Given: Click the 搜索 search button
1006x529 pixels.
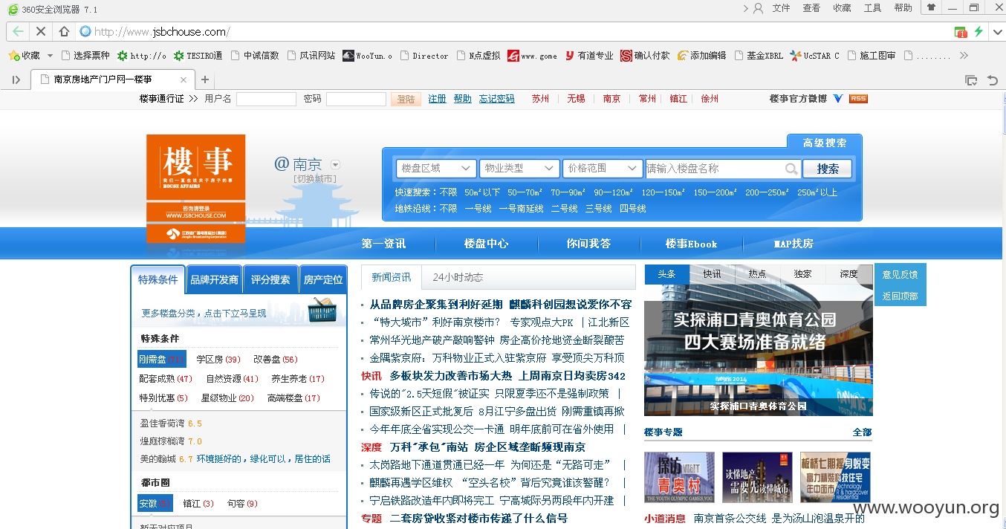Looking at the screenshot, I should pyautogui.click(x=828, y=169).
